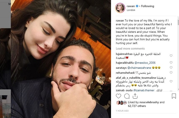The width and height of the screenshot is (179, 118).
Task: Like the post with the heart icon
Action: tap(118, 96)
